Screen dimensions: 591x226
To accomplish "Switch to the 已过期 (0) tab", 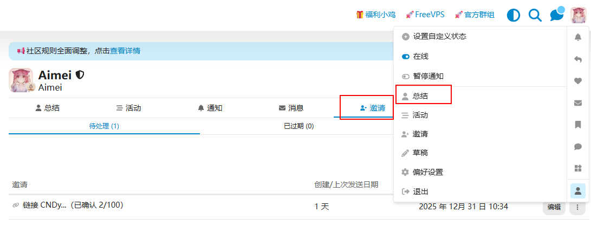I will (298, 126).
